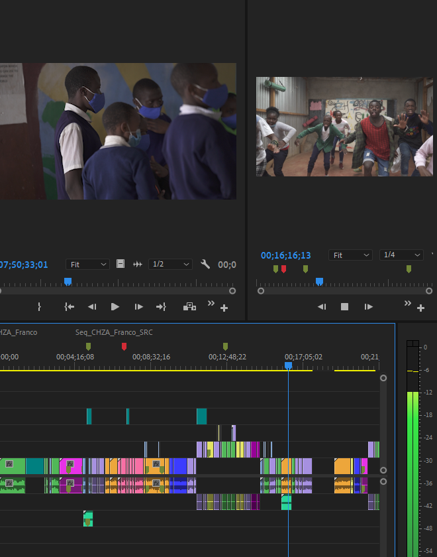
Task: Select the teal clip on upper video track
Action: tap(201, 416)
